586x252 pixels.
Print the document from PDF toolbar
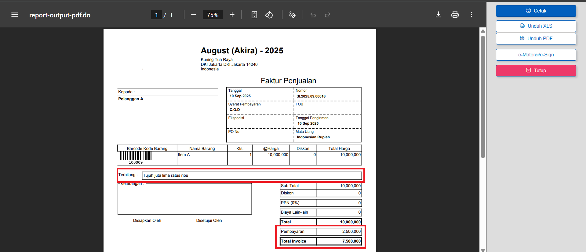tap(455, 15)
